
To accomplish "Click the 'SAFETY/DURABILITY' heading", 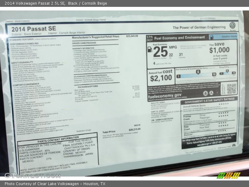I will pyautogui.click(x=22, y=63).
